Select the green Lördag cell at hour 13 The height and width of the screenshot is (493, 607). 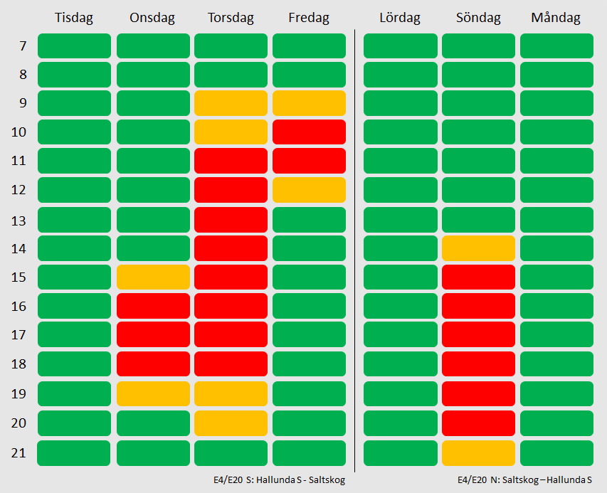pyautogui.click(x=401, y=220)
